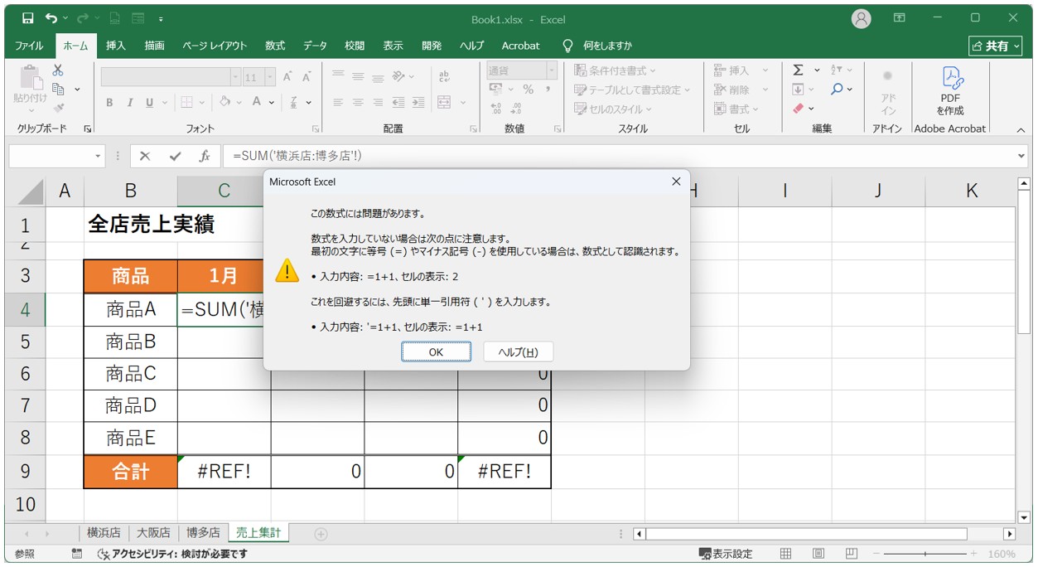
Task: Open the number format dropdown
Action: (551, 71)
